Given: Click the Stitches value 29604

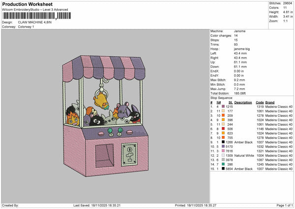Looking at the screenshot, I should coord(288,3).
